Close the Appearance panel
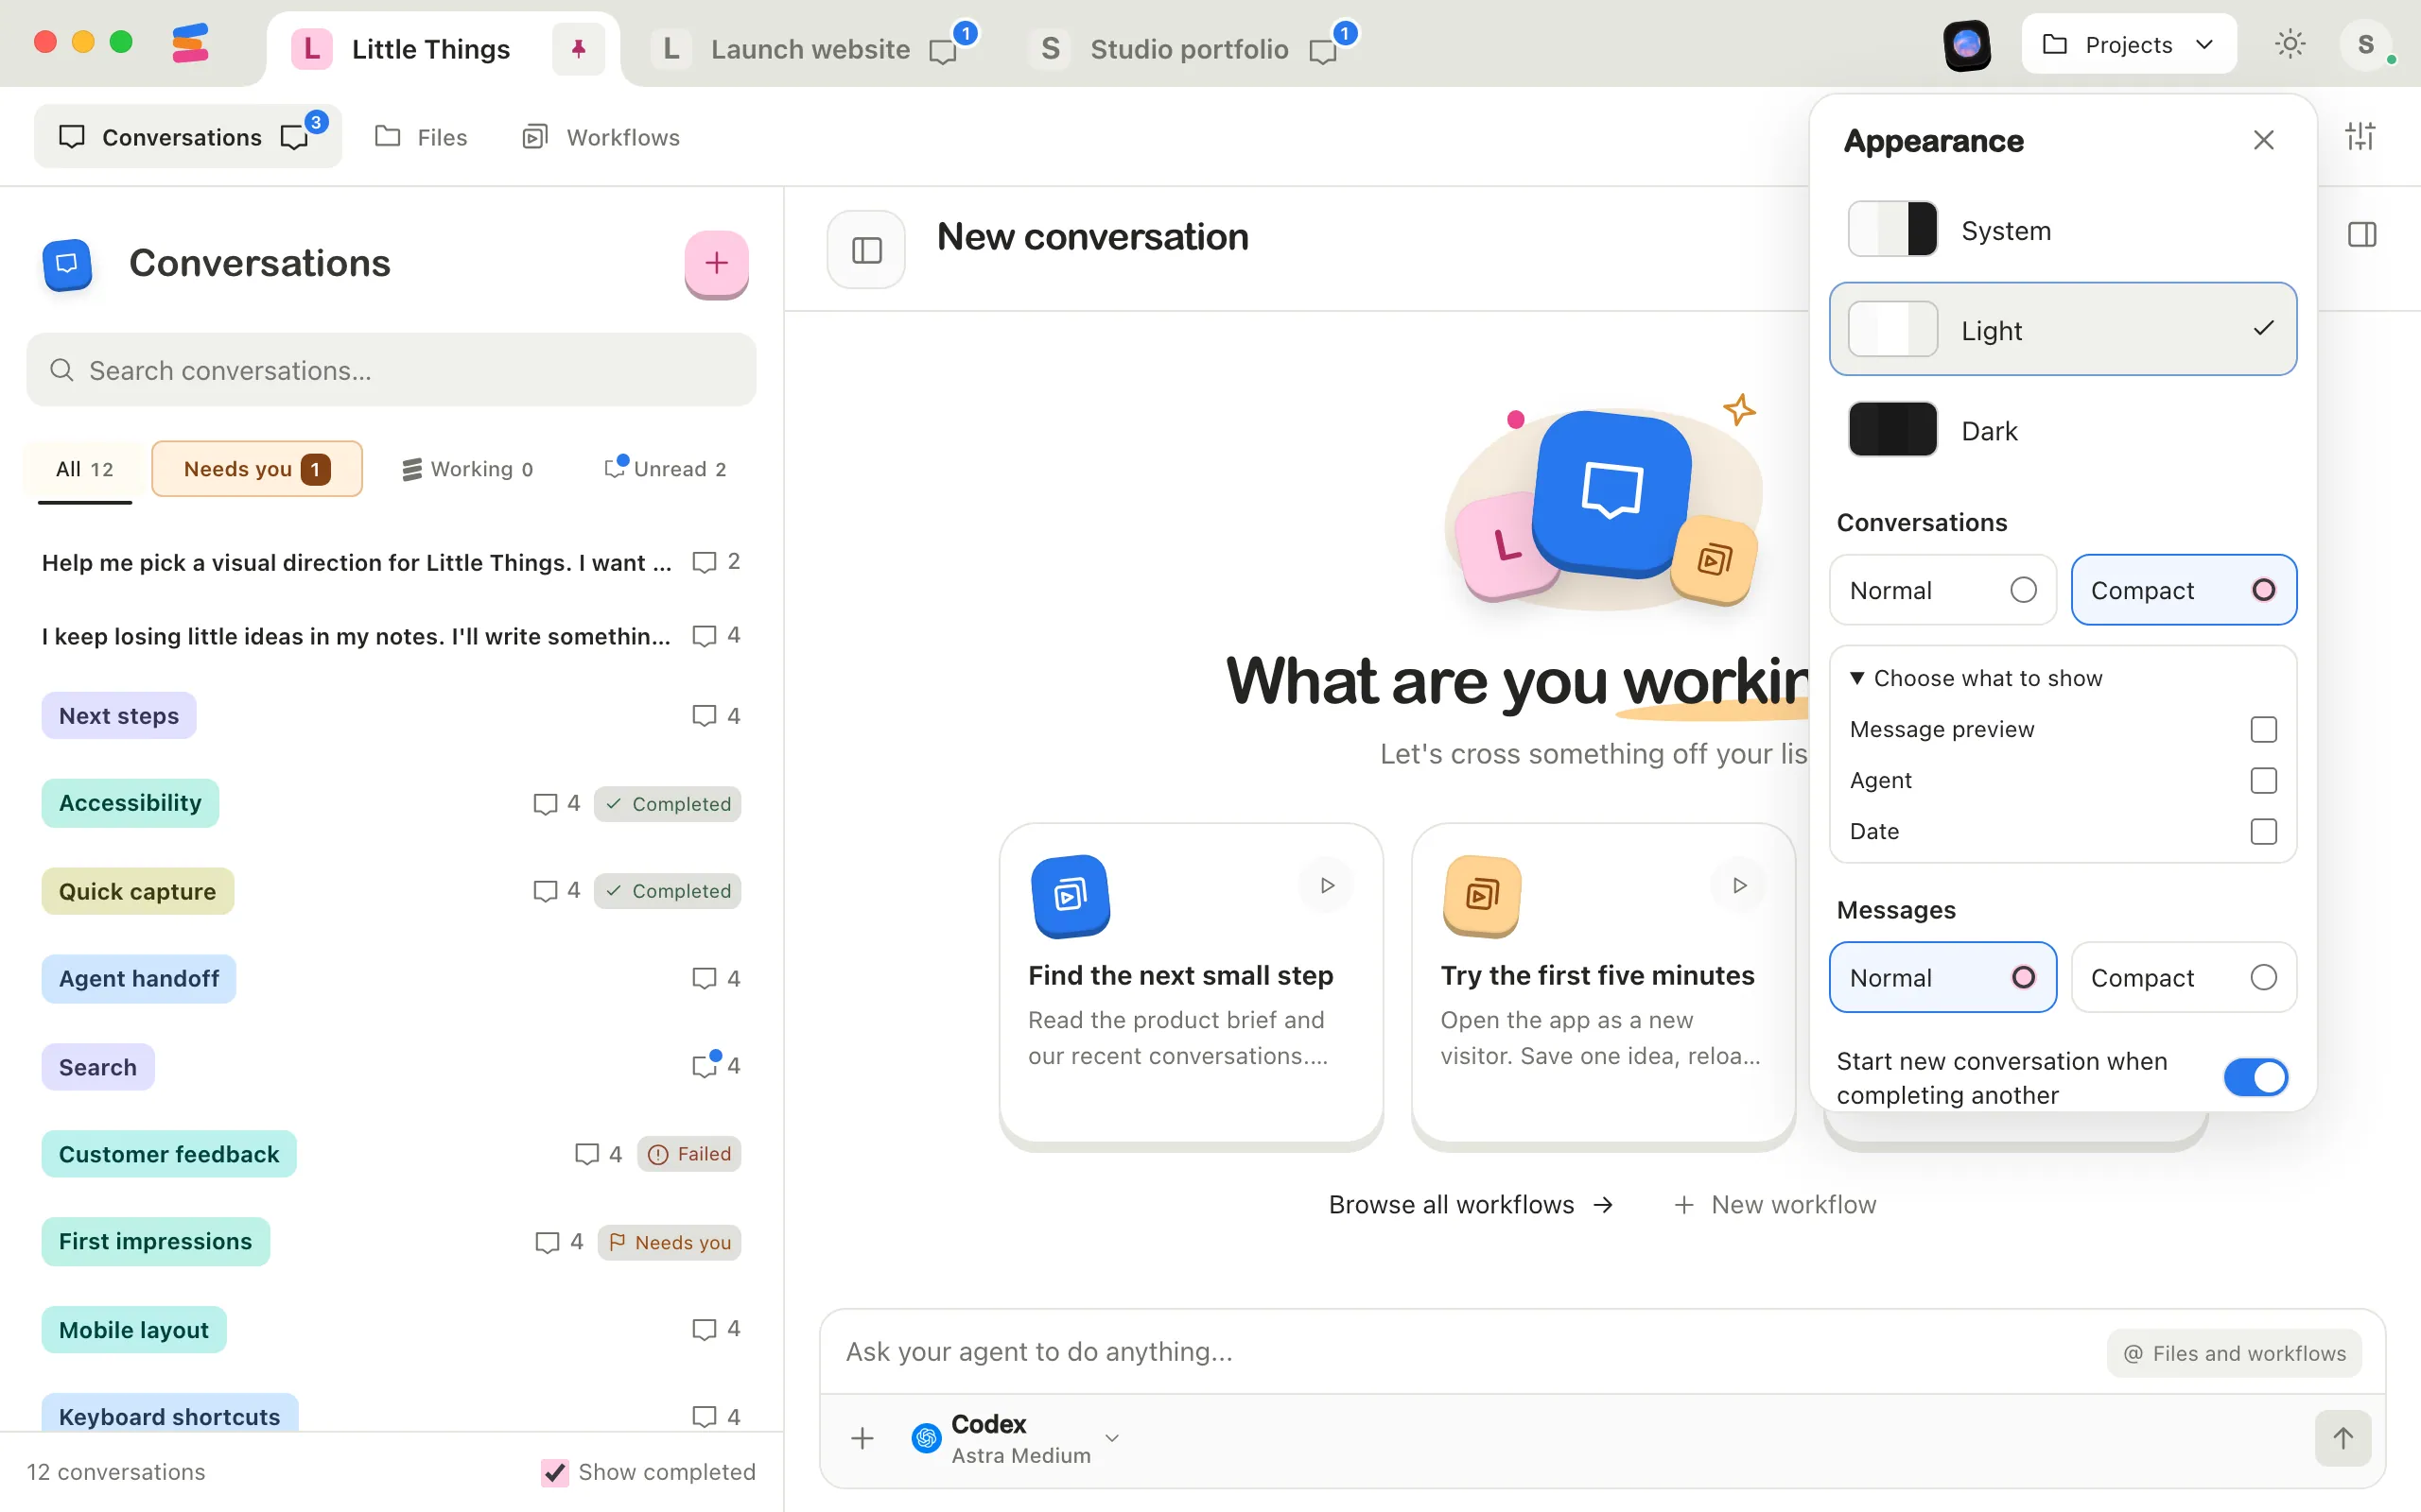 point(2264,140)
